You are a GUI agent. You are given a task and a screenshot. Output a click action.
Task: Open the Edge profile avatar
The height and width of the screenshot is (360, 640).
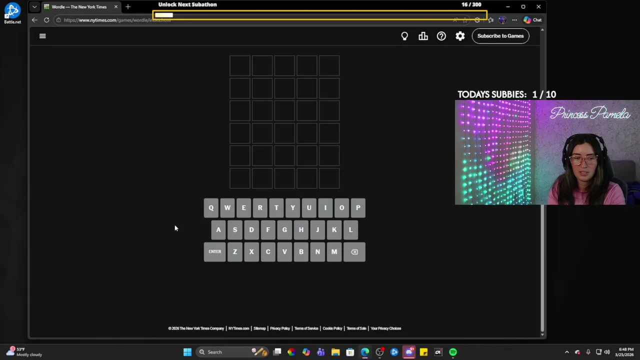point(502,20)
